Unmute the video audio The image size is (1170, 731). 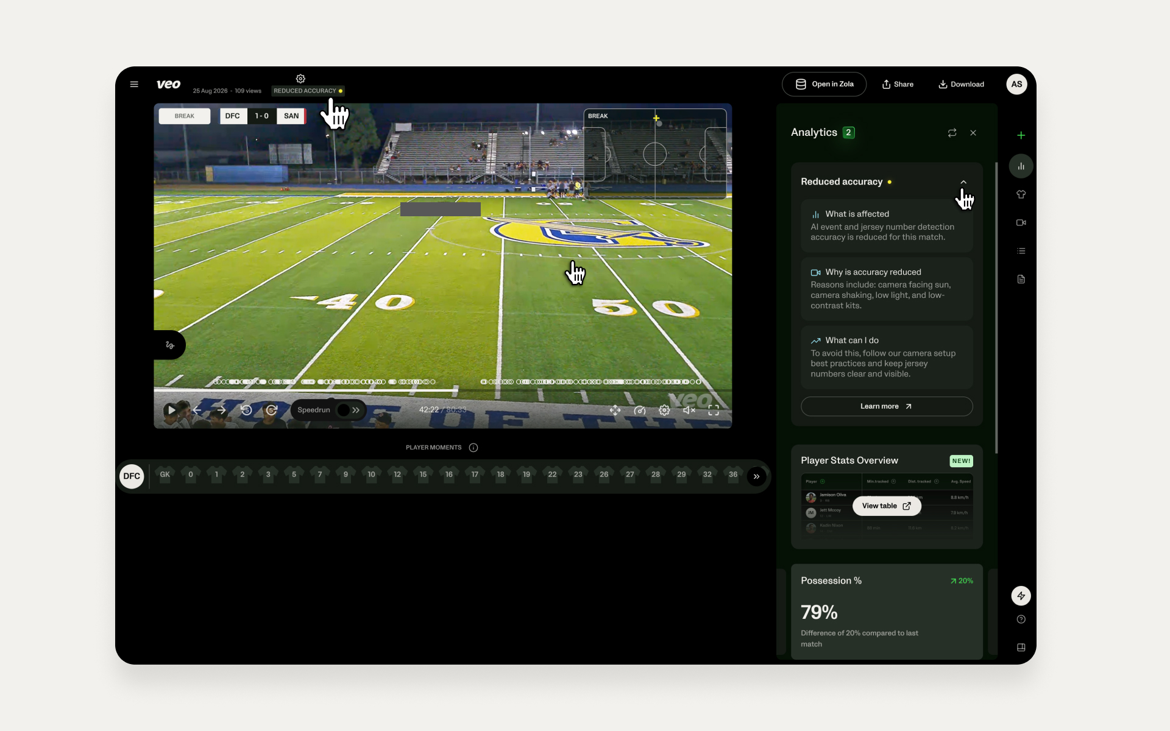coord(689,410)
